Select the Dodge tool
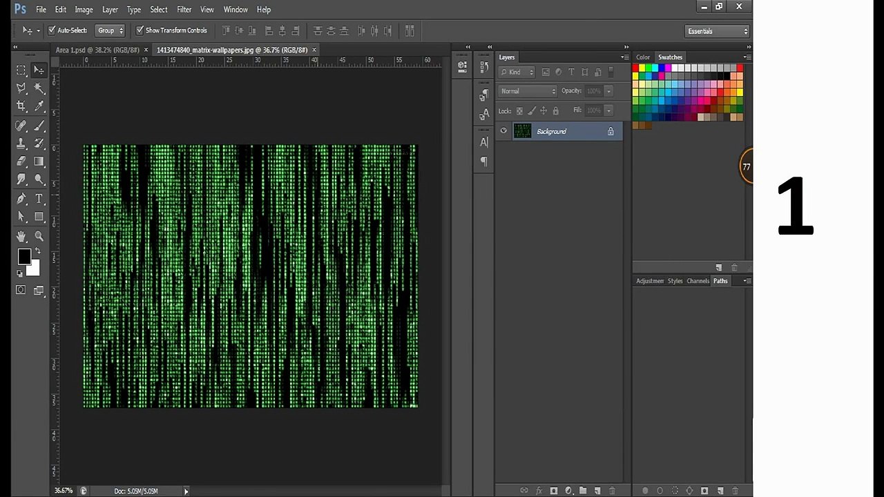Screen dimensions: 884x497 pos(39,179)
